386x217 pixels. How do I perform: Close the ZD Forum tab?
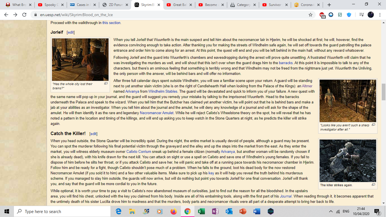click(x=127, y=5)
